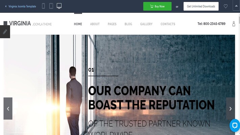Open the Blog menu item
The image size is (240, 135).
[x=128, y=24]
